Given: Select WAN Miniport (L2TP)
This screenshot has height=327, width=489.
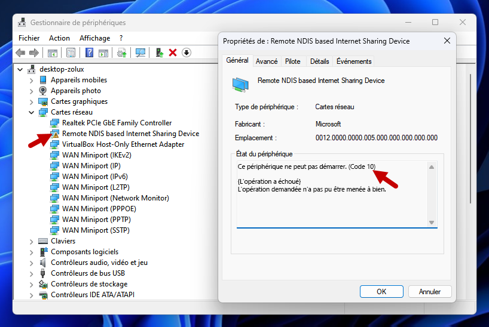Looking at the screenshot, I should point(96,187).
